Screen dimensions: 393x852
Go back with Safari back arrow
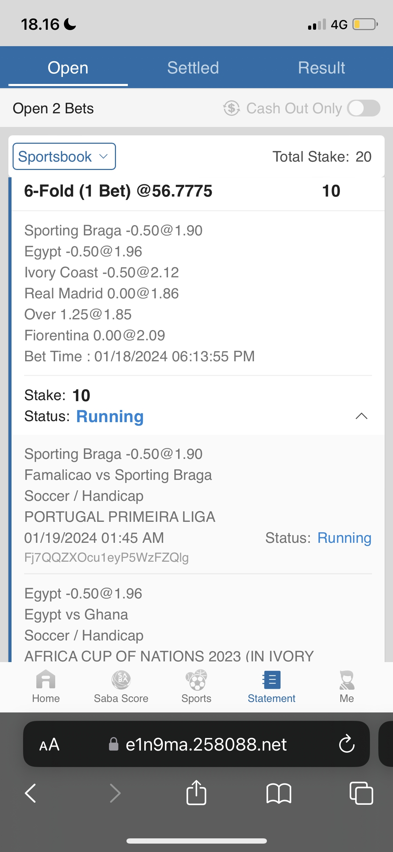point(31,793)
